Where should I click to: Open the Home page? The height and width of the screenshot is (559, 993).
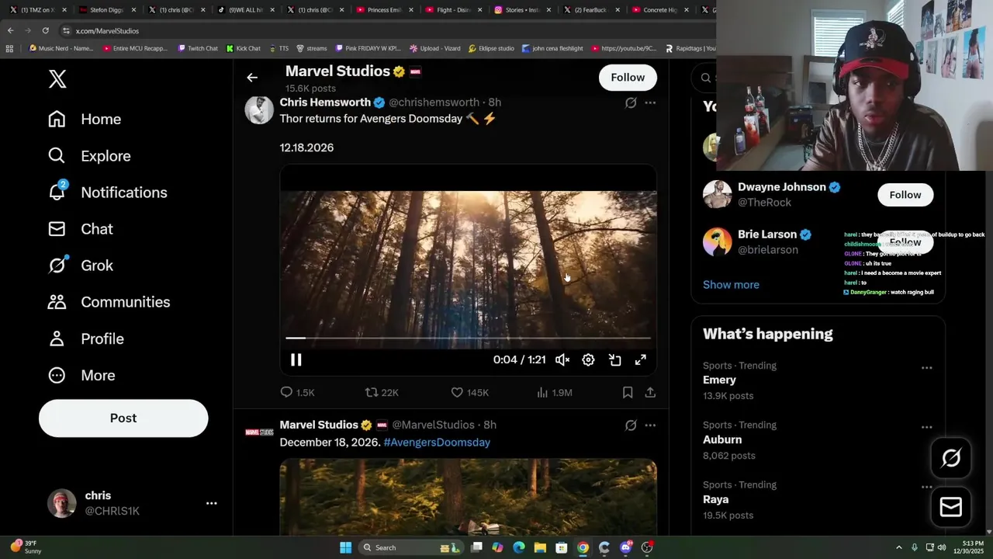tap(85, 119)
